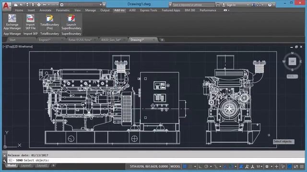This screenshot has width=307, height=172.
Task: Click the Save icon in Quick Access toolbar
Action: pos(27,5)
